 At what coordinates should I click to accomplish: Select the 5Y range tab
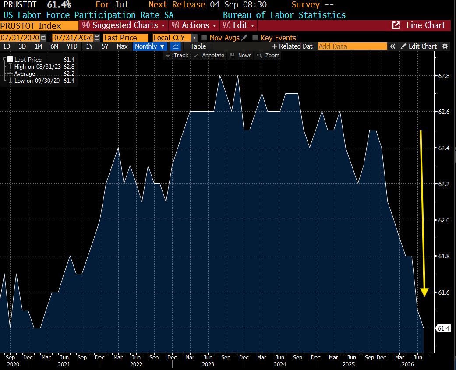(105, 46)
